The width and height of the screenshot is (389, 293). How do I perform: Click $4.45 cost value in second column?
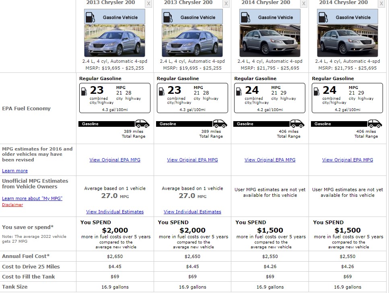(193, 267)
